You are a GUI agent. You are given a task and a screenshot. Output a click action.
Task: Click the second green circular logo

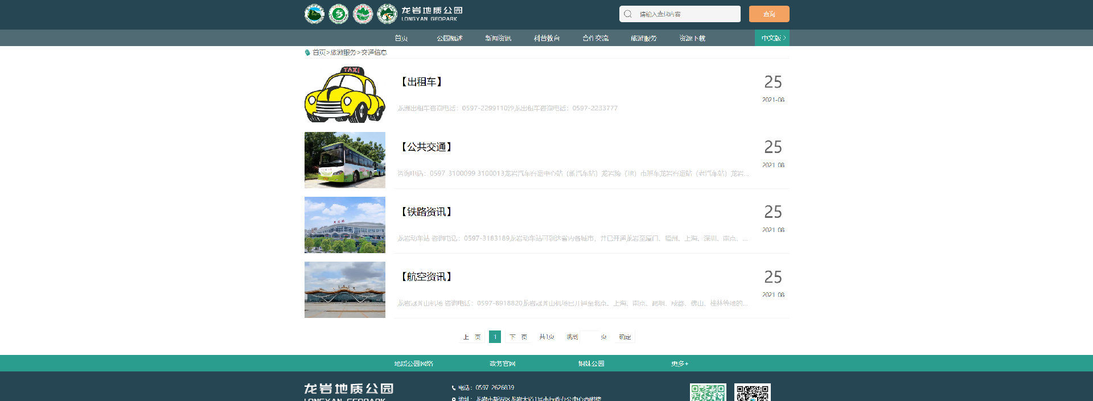pos(339,14)
